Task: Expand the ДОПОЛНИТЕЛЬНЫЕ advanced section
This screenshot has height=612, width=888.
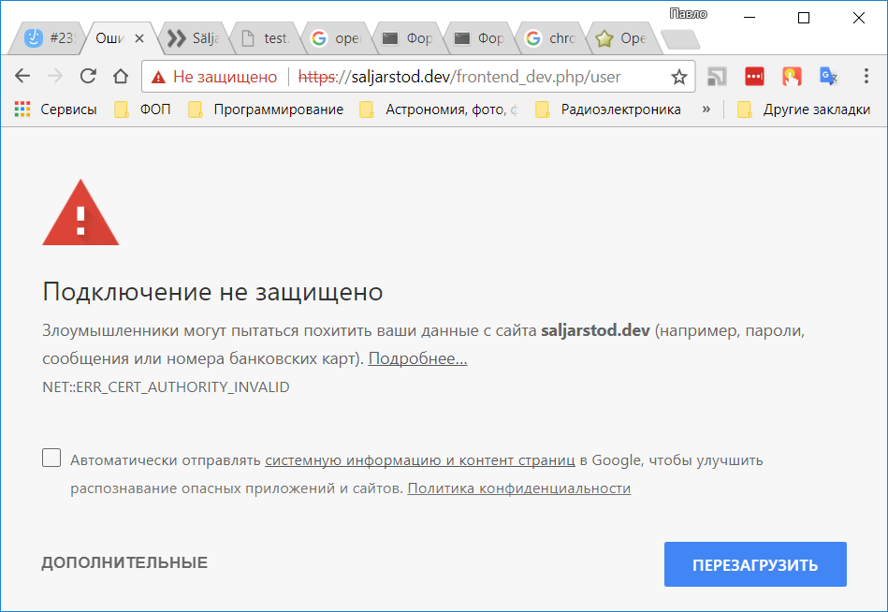Action: coord(124,563)
